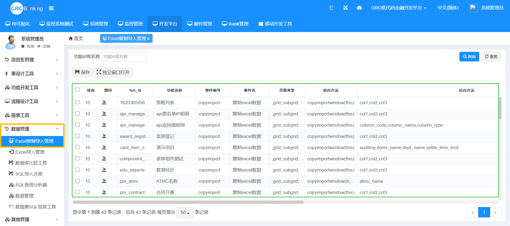
Task: Click icon in the 表单组件测试 row
Action: pos(104,158)
